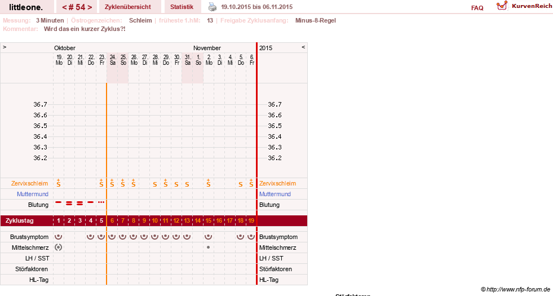
Task: Click the spotting dots on cycle day 5
Action: [101, 202]
